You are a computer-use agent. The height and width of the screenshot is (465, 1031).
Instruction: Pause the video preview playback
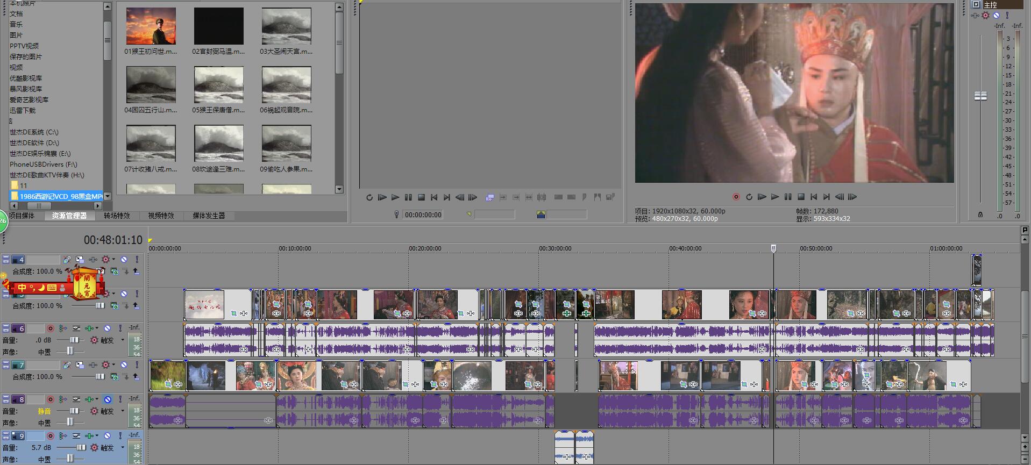coord(788,197)
